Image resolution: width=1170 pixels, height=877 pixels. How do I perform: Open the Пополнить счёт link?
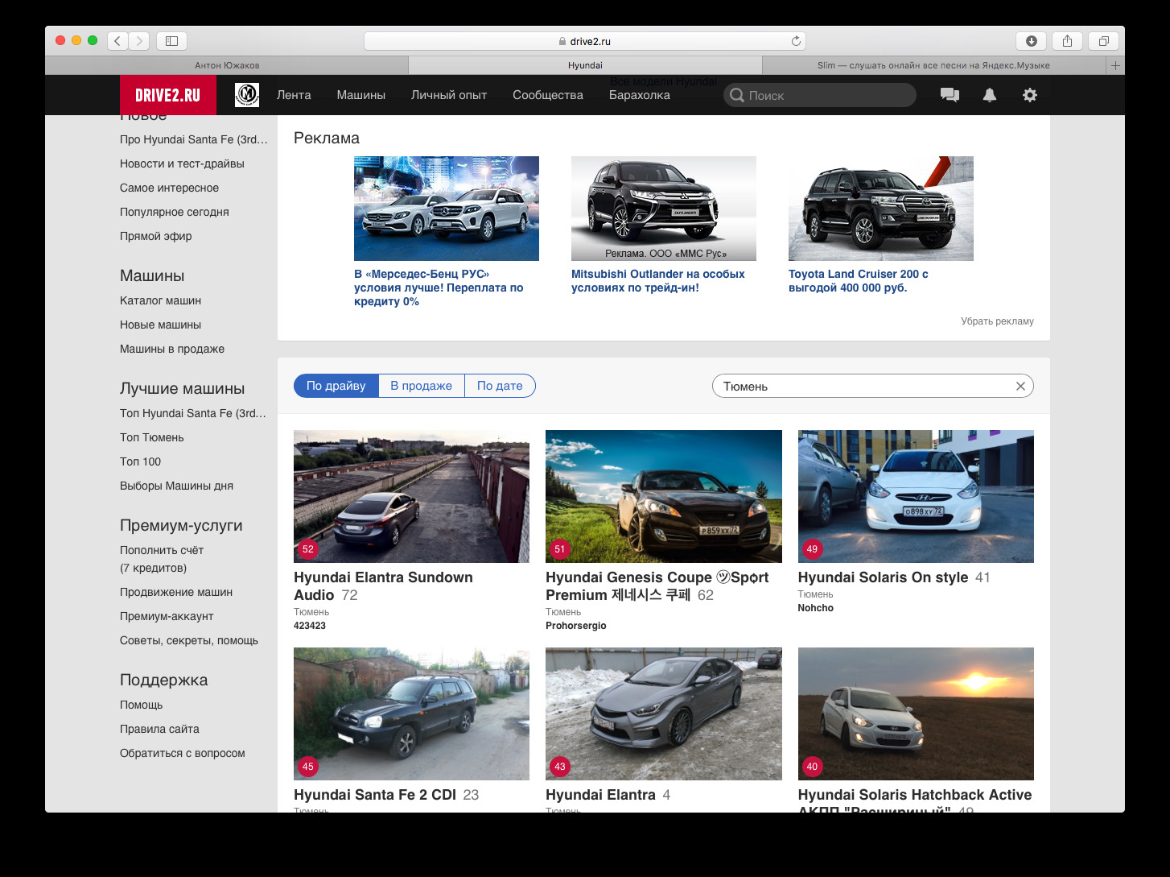(x=162, y=550)
